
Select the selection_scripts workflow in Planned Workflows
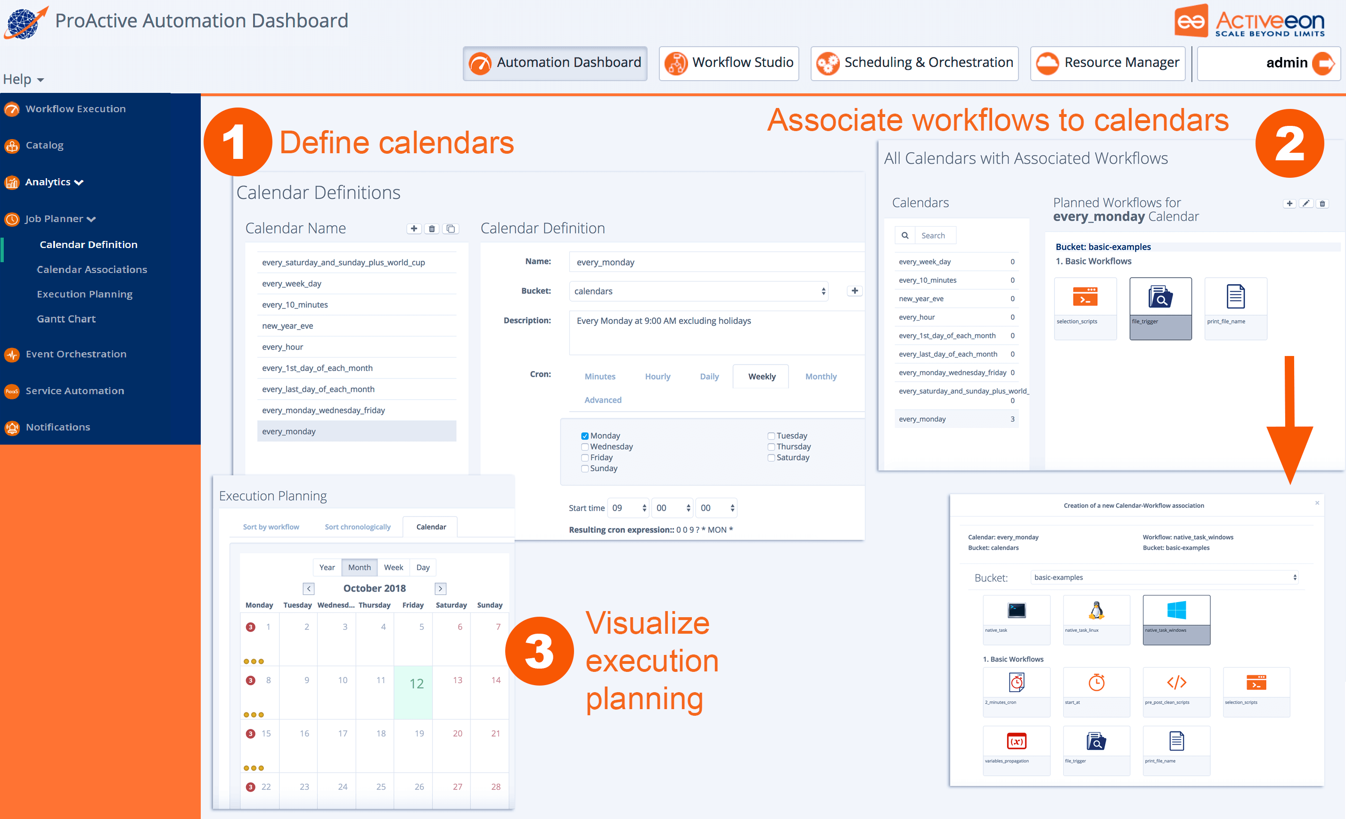pos(1085,309)
